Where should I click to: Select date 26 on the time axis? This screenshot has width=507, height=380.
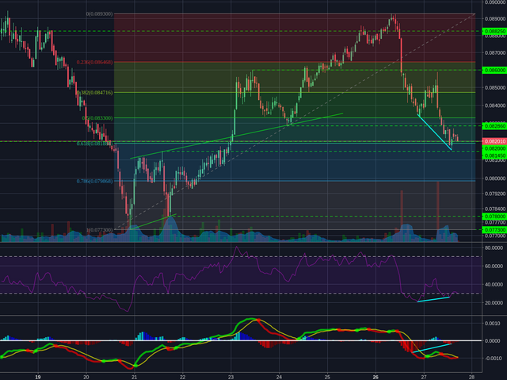pyautogui.click(x=375, y=377)
